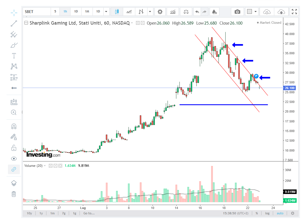302x220 pixels.
Task: Select candlestick chart style
Action: coord(117,12)
